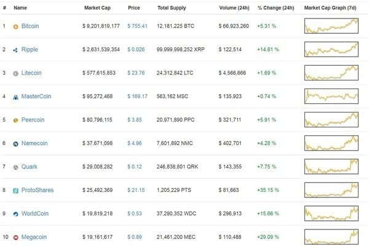
Task: Open the ProtoShares name link
Action: 37,190
